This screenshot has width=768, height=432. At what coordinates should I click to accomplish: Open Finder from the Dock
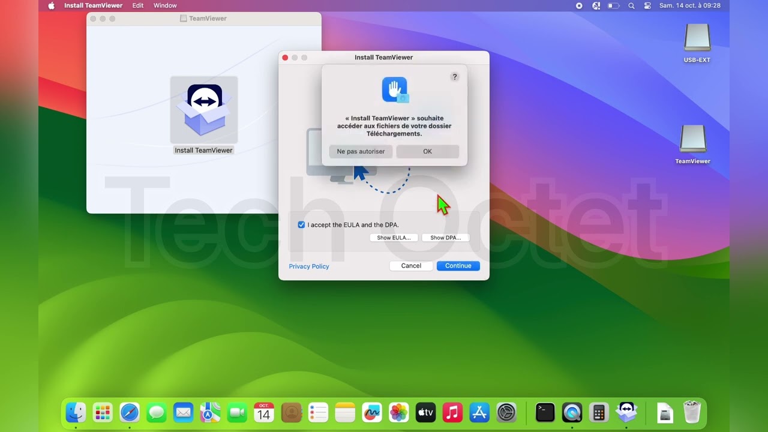(x=76, y=412)
